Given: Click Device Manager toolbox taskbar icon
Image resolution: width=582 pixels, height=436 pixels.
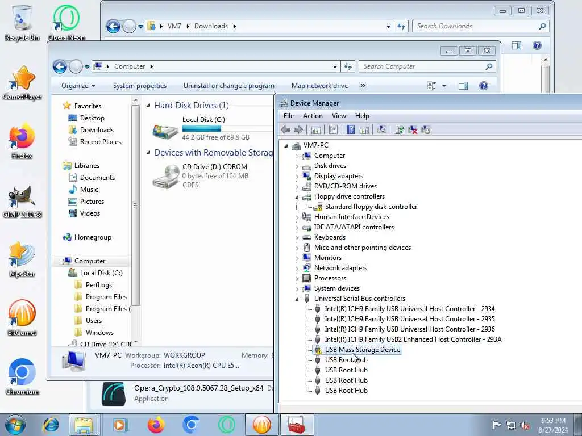Looking at the screenshot, I should coord(297,425).
